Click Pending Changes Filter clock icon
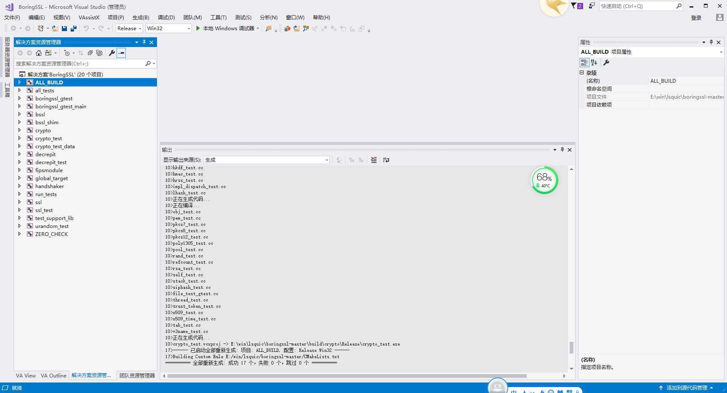This screenshot has width=727, height=393. point(66,53)
